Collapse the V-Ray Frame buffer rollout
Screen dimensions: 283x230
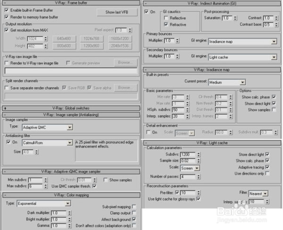click(71, 3)
